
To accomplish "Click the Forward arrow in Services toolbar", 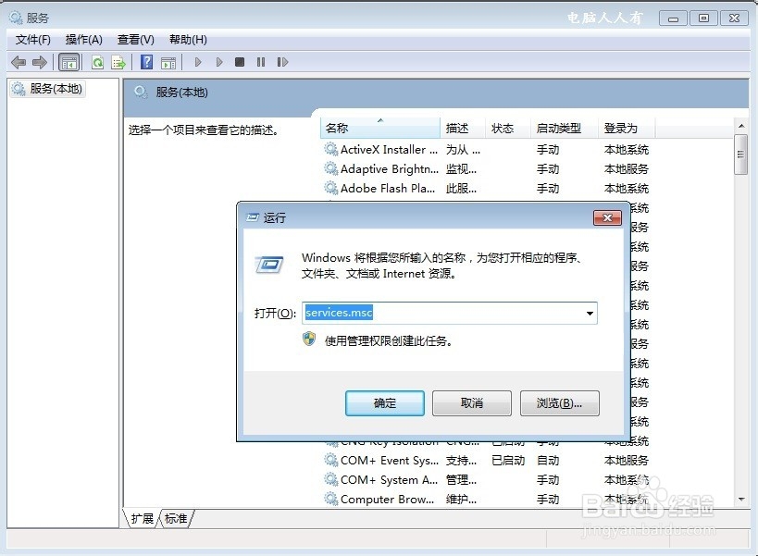I will click(39, 62).
